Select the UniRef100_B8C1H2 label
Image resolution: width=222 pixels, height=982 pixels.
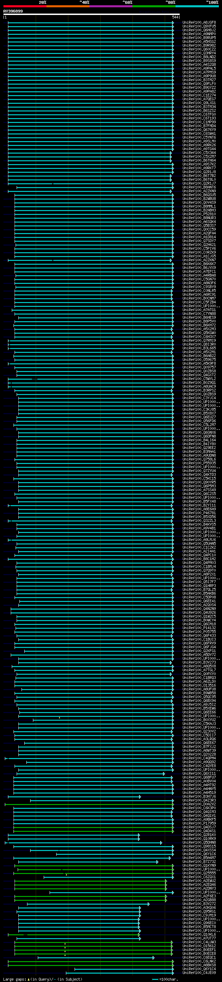point(199,559)
